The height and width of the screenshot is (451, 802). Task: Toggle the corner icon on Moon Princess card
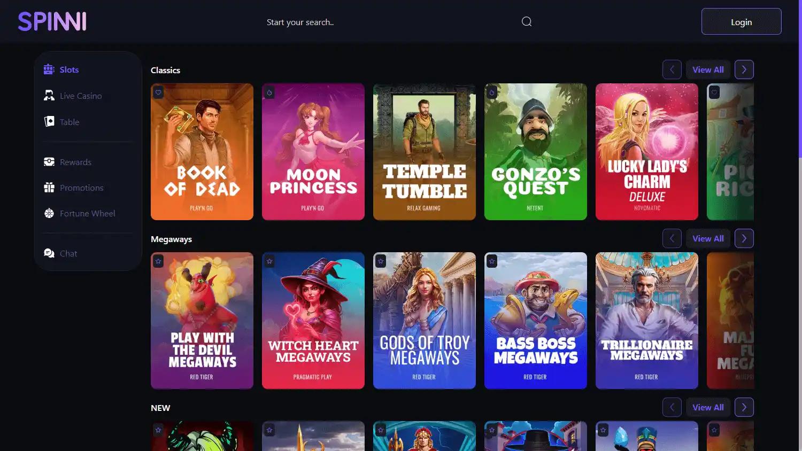pos(269,92)
